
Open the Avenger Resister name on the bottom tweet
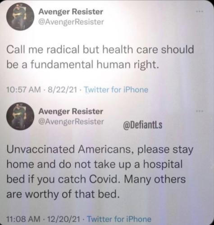tap(71, 112)
